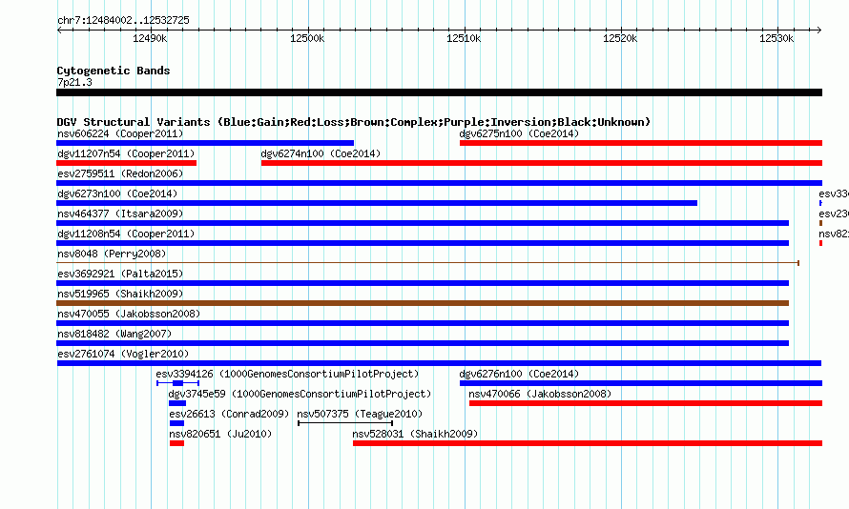The image size is (849, 509).
Task: Click the thin brown line under nsv8048
Action: tap(427, 263)
